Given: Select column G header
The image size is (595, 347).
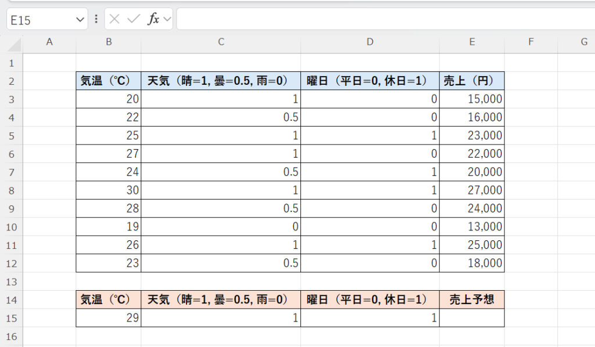Looking at the screenshot, I should pos(583,42).
